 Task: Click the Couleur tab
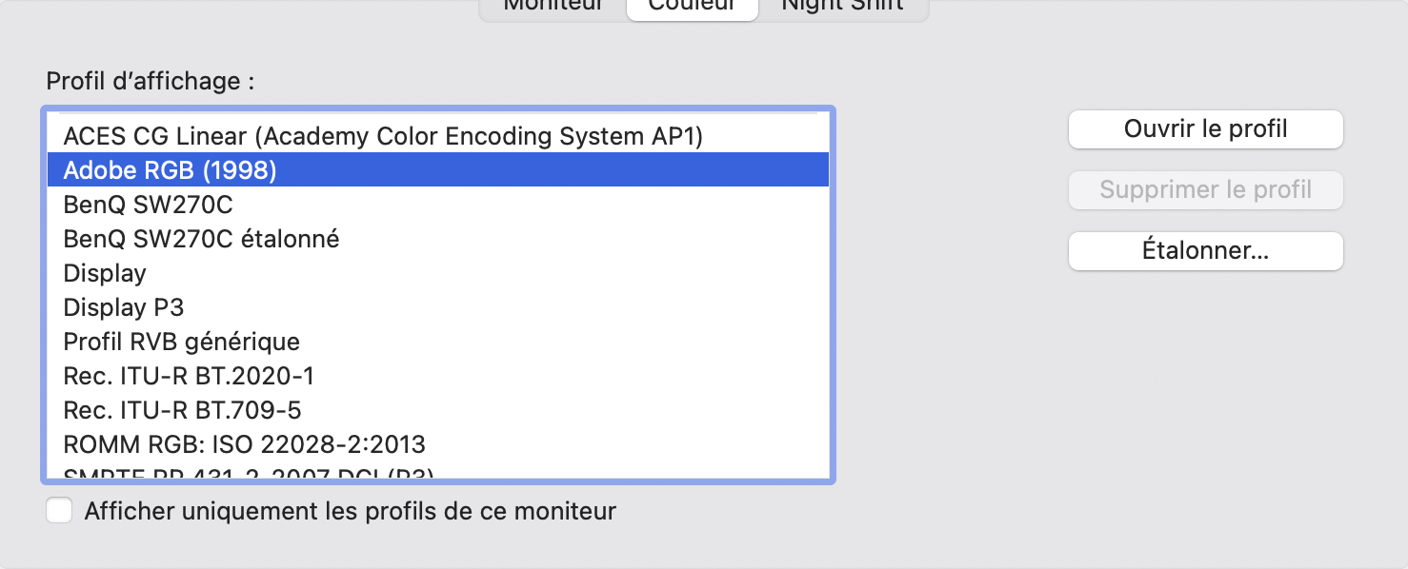[x=692, y=6]
